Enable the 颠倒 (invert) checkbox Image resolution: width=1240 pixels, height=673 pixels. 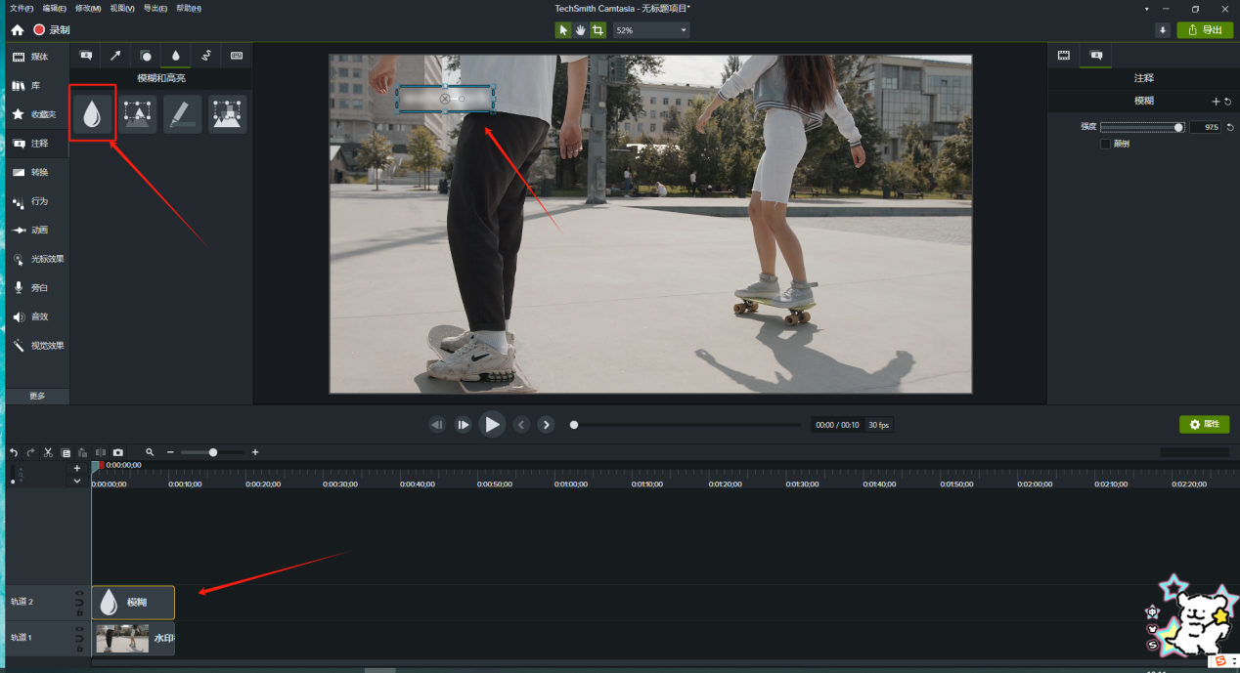1105,144
